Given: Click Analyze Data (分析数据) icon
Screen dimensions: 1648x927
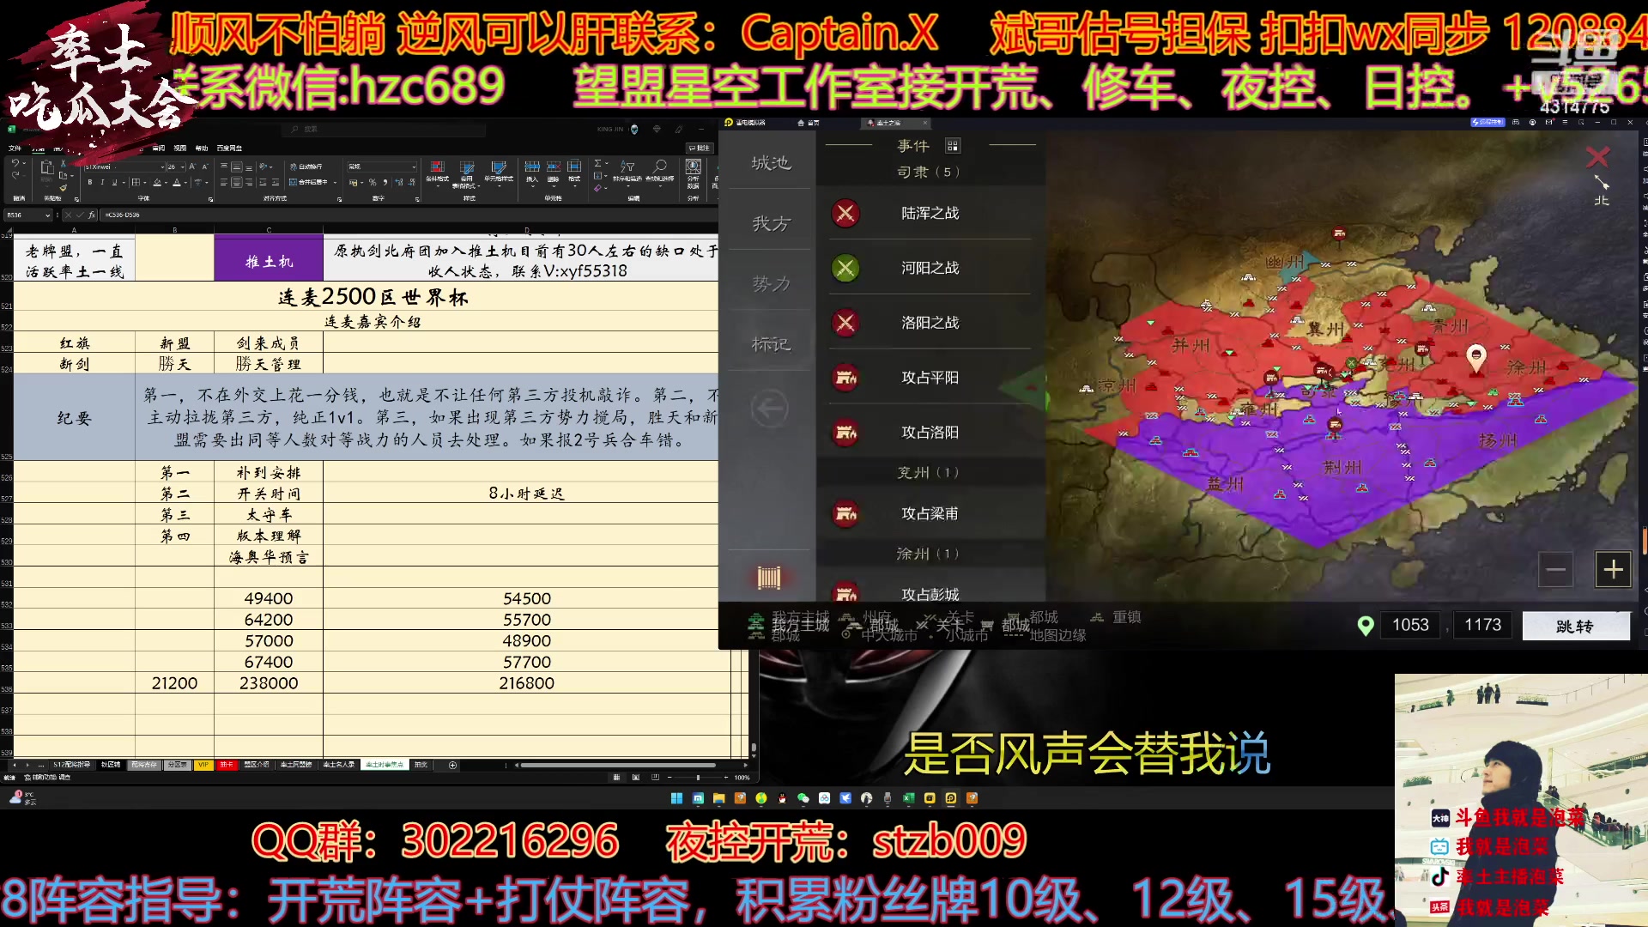Looking at the screenshot, I should [693, 175].
